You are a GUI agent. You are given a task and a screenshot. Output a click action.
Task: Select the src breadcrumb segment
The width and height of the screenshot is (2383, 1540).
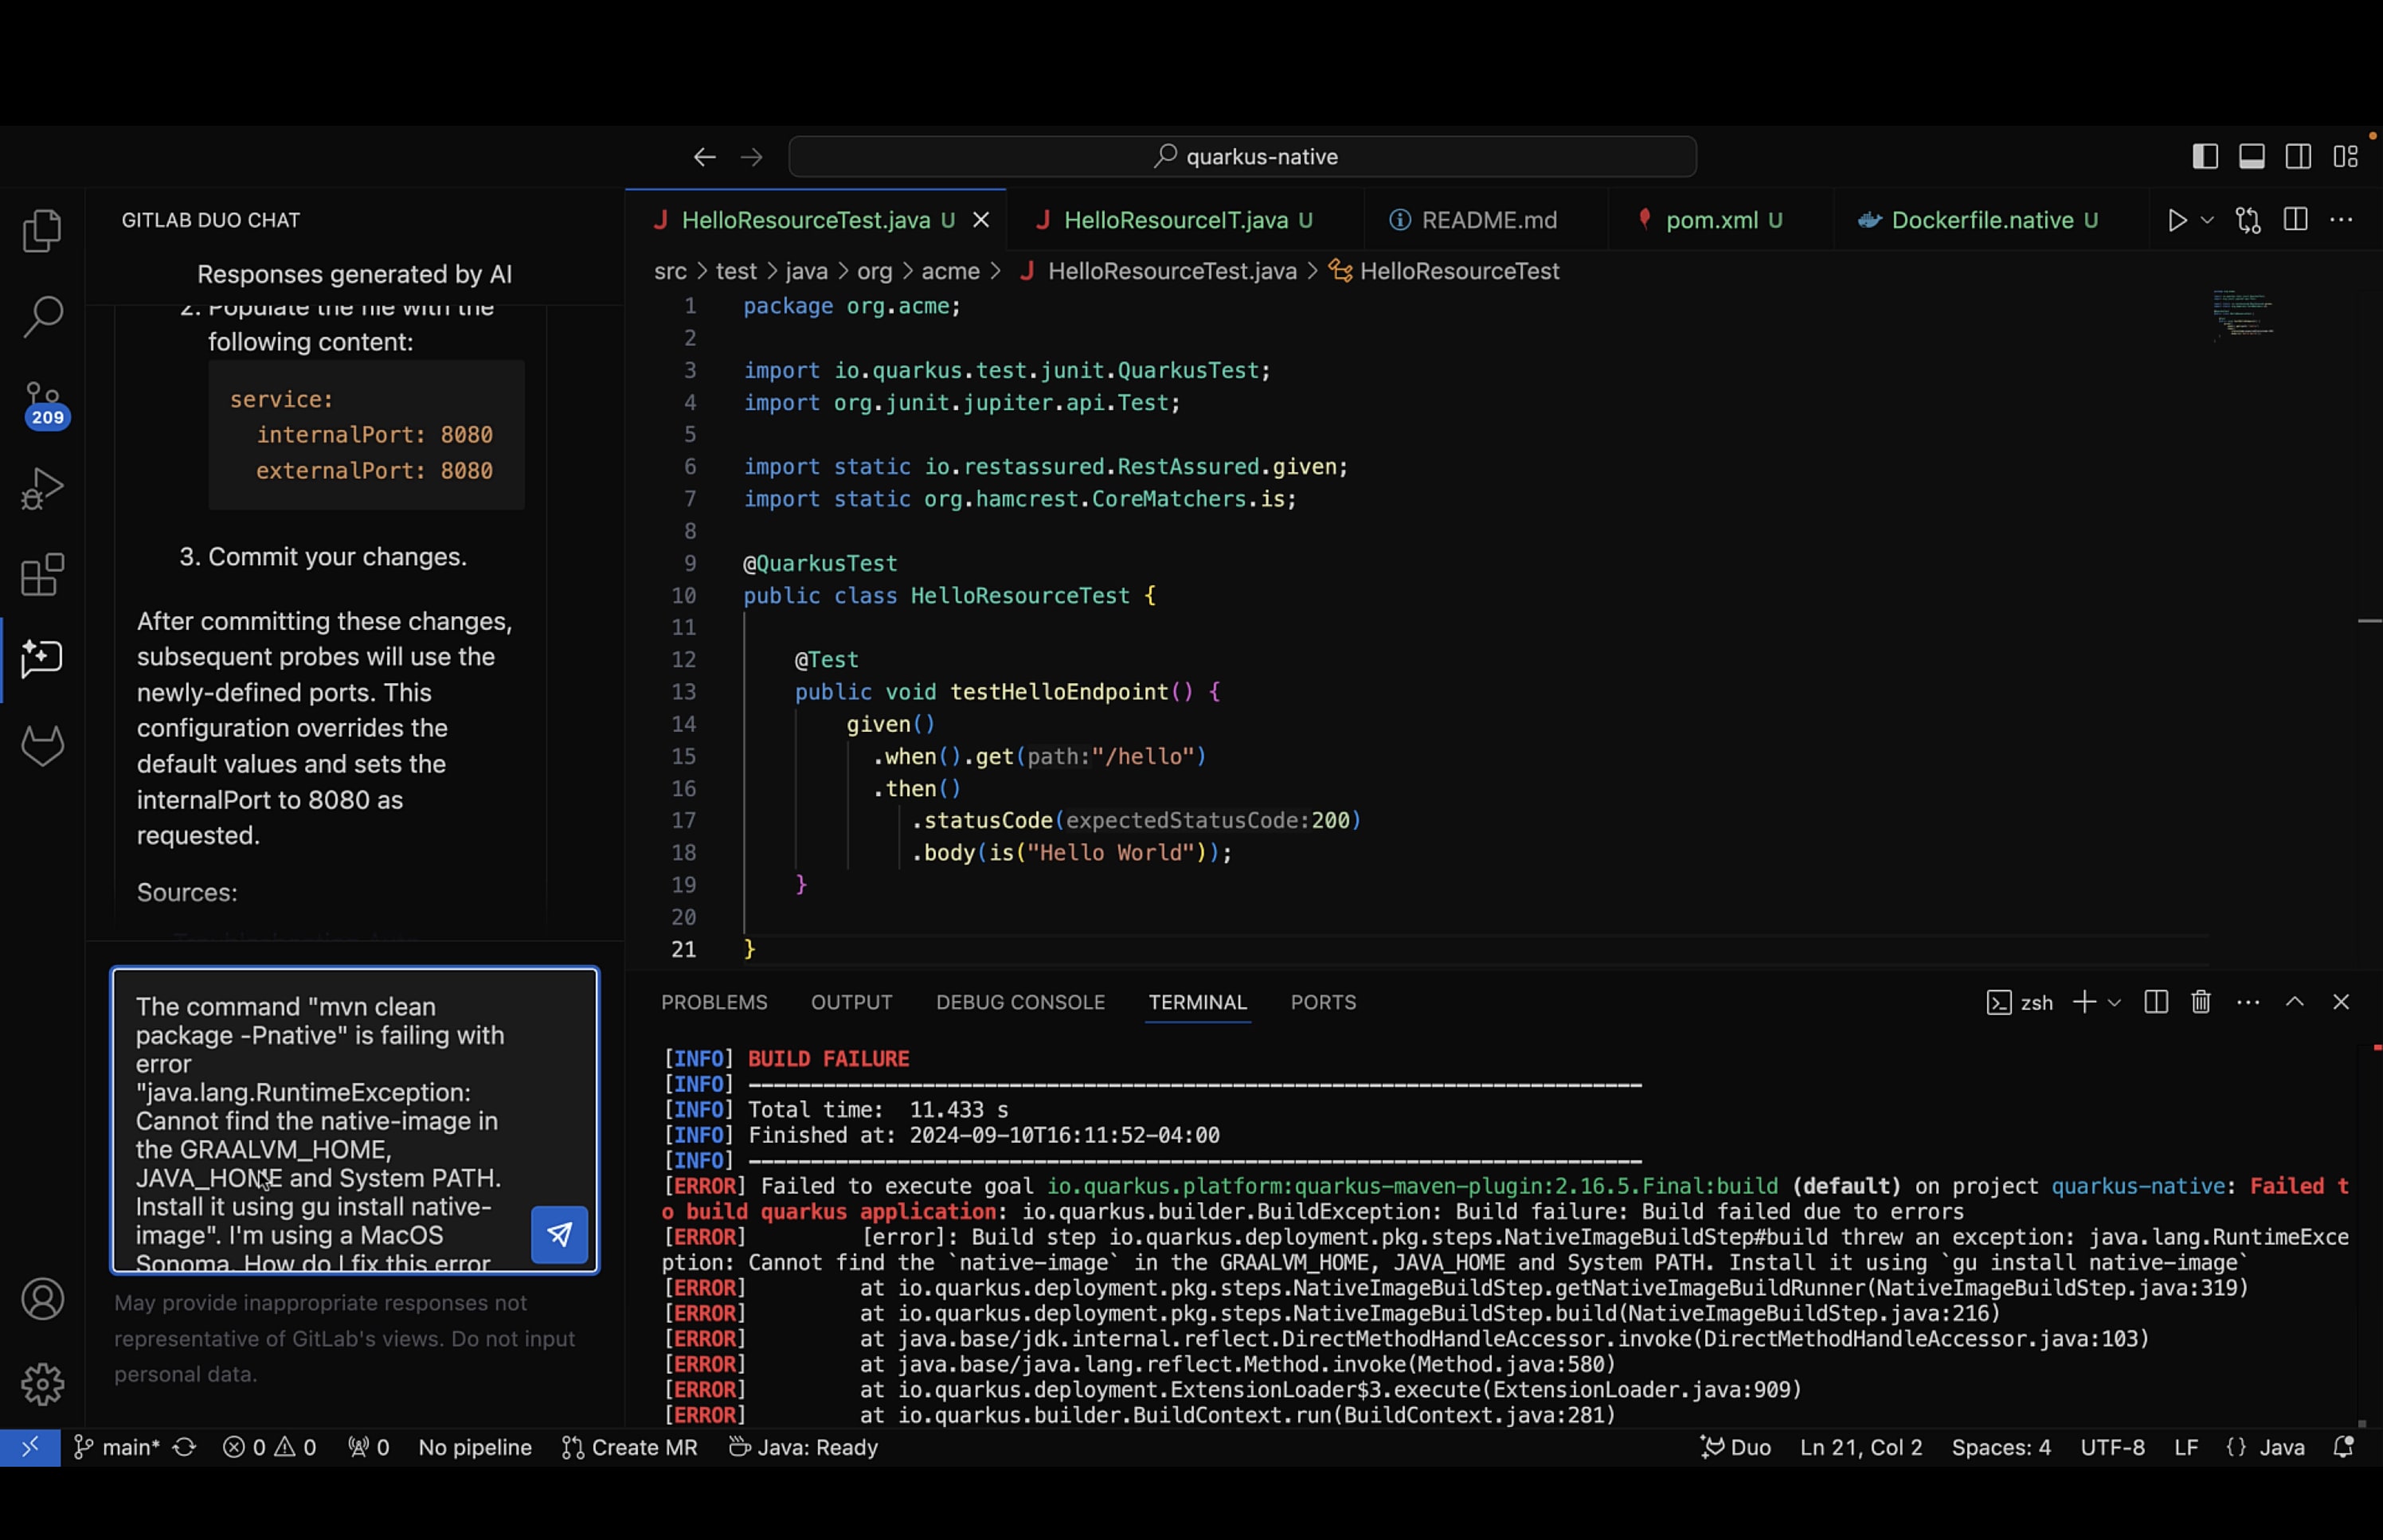pos(670,271)
